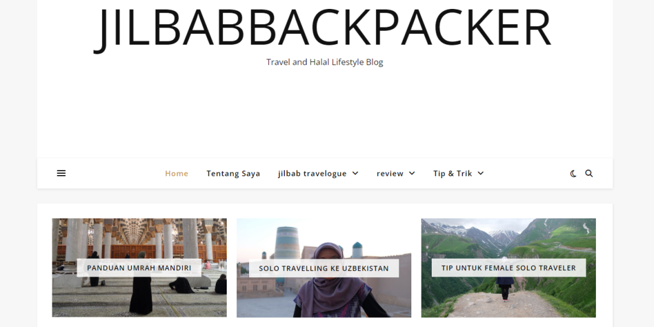This screenshot has height=327, width=654.
Task: Open the Solo Travelling ke Uzbekistan label
Action: coord(324,268)
